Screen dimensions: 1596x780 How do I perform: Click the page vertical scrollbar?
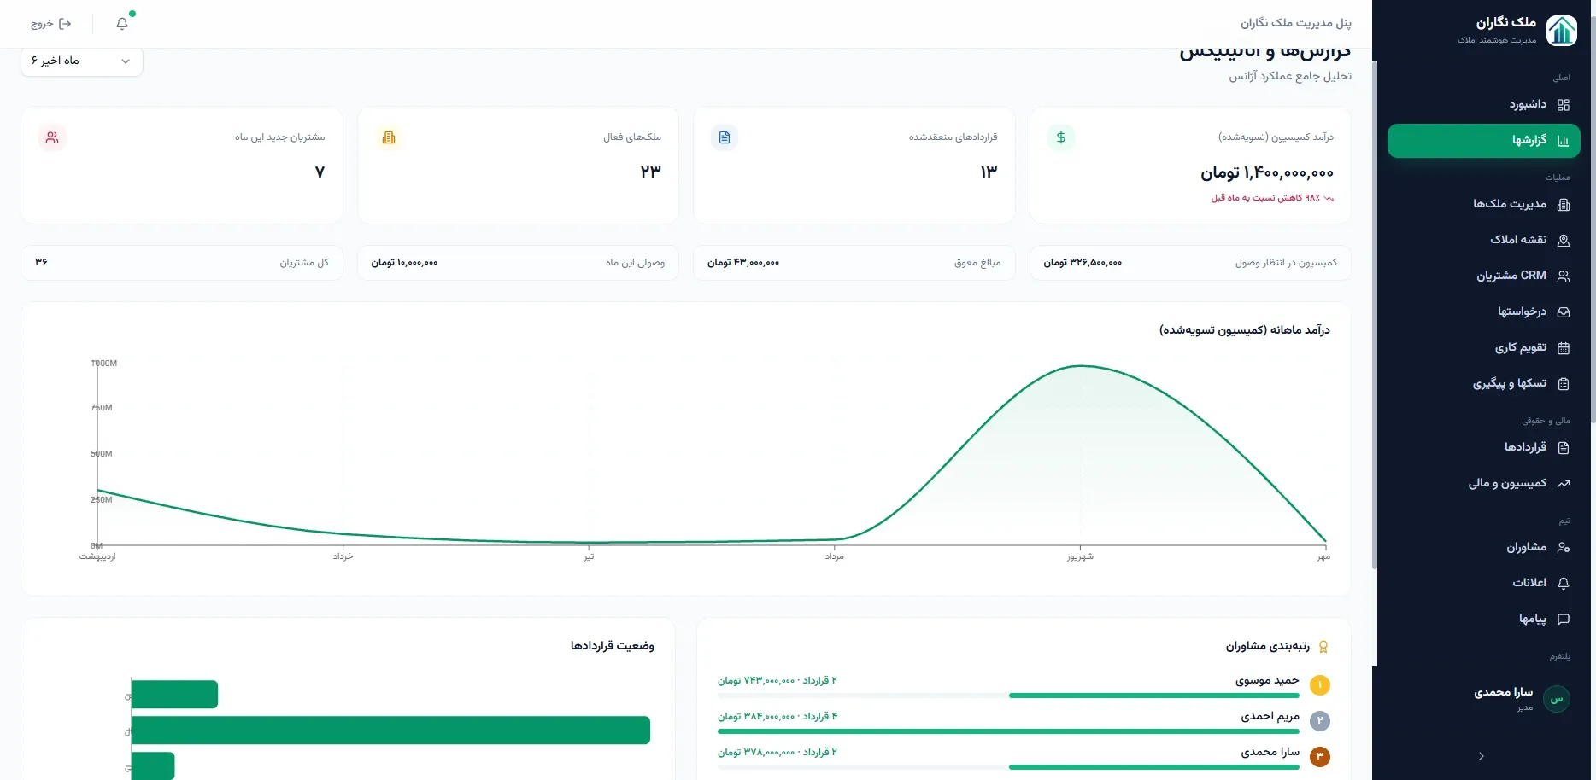pos(1375,316)
